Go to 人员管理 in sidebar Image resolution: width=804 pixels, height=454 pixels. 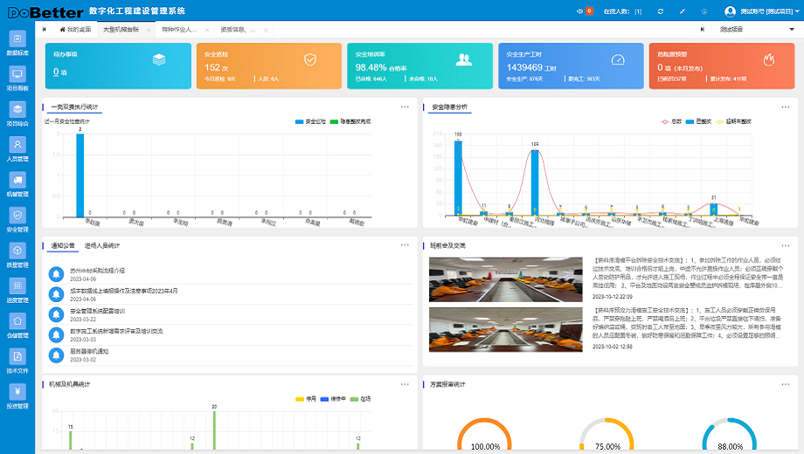coord(17,149)
